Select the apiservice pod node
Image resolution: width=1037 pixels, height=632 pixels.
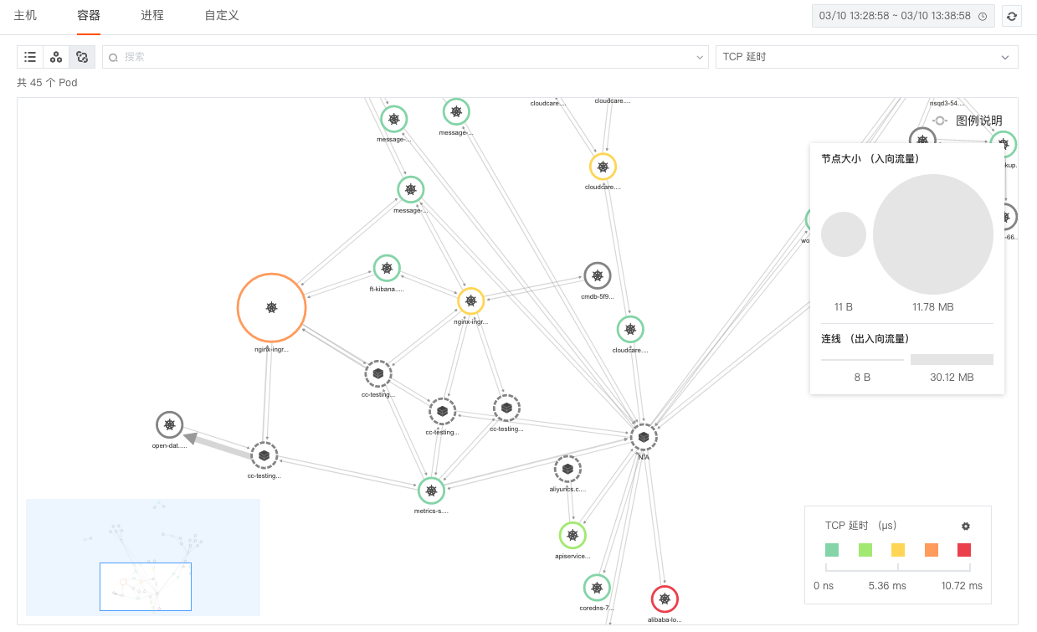click(x=572, y=535)
